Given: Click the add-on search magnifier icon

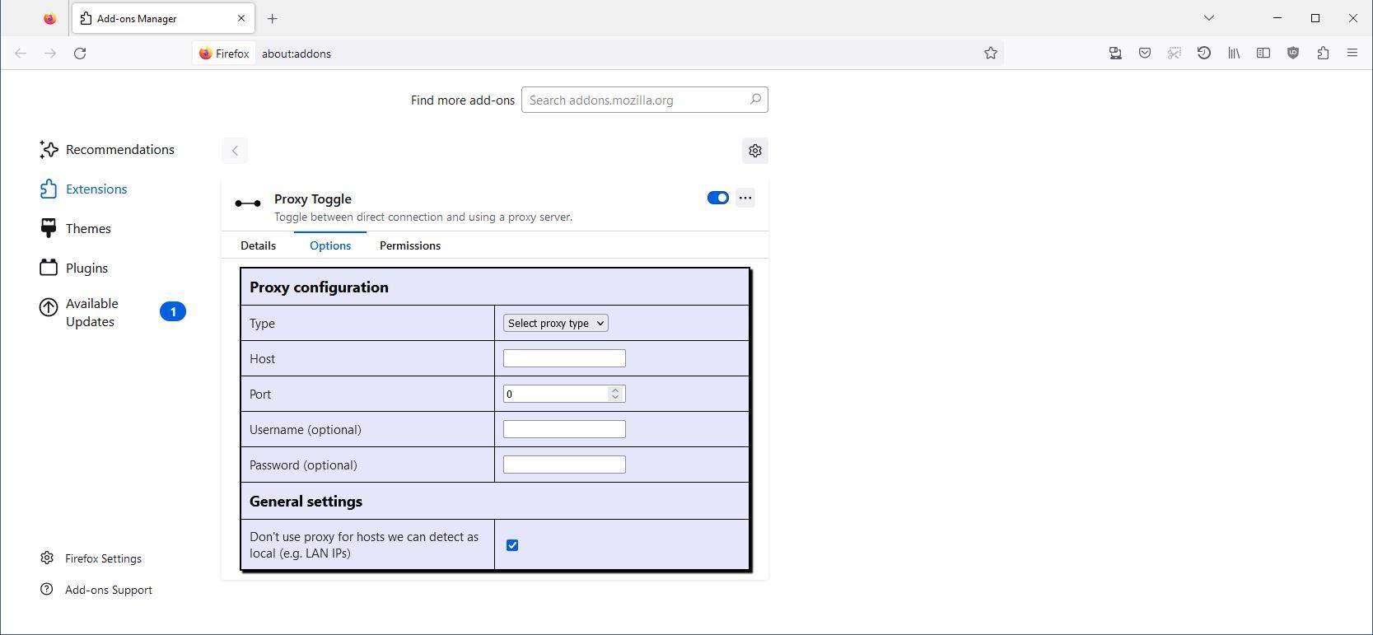Looking at the screenshot, I should (x=755, y=100).
